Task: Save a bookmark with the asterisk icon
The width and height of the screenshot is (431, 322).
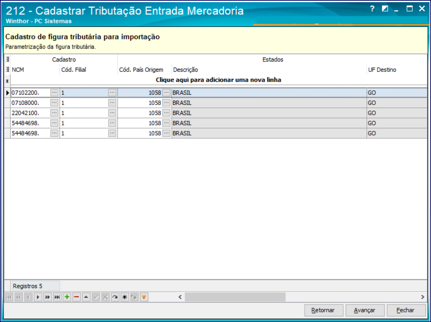Action: click(x=124, y=297)
